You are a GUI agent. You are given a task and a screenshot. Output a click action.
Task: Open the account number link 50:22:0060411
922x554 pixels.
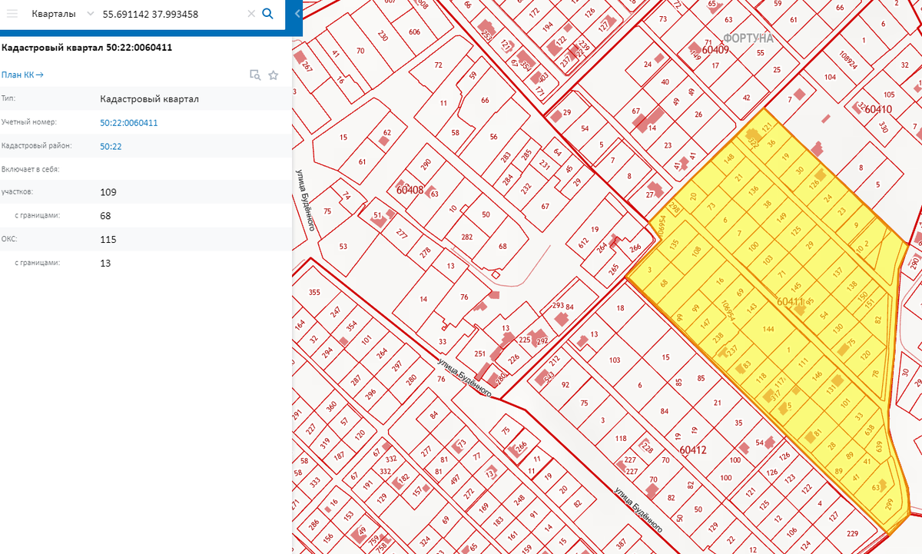click(x=129, y=123)
